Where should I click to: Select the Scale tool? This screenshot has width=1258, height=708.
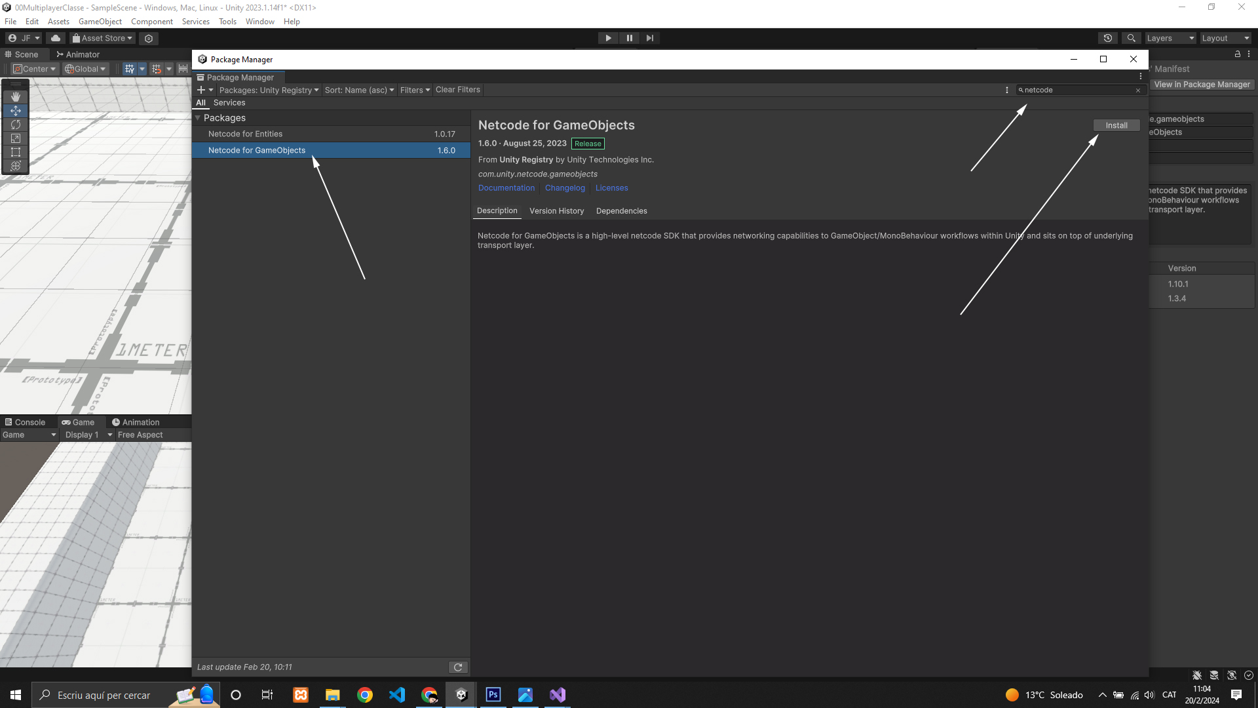pos(16,138)
